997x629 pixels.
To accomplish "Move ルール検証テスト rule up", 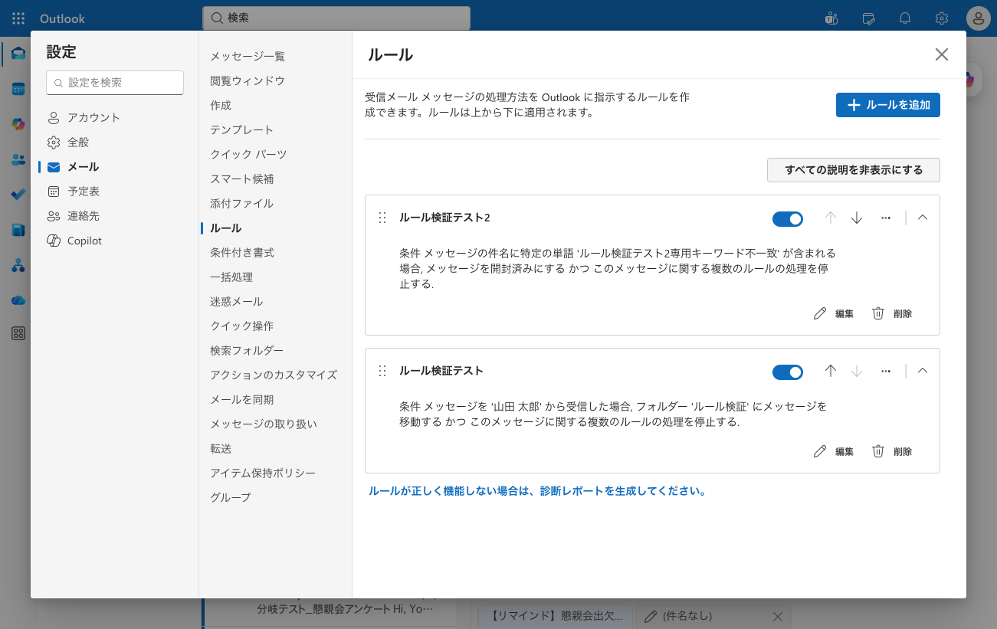I will pyautogui.click(x=831, y=372).
